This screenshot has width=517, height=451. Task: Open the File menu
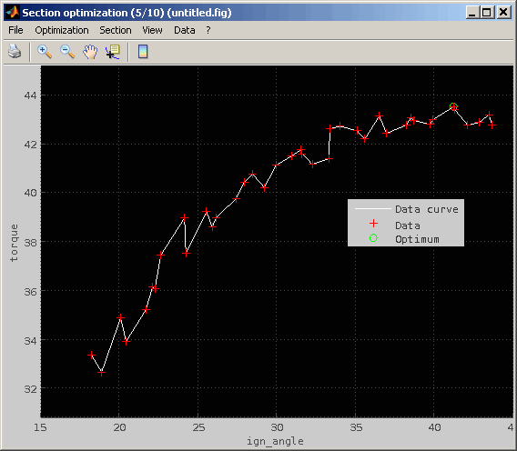point(15,30)
